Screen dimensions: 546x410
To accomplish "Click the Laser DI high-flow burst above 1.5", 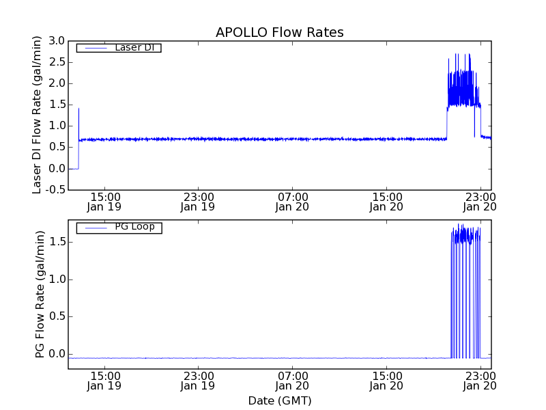I will coord(464,80).
